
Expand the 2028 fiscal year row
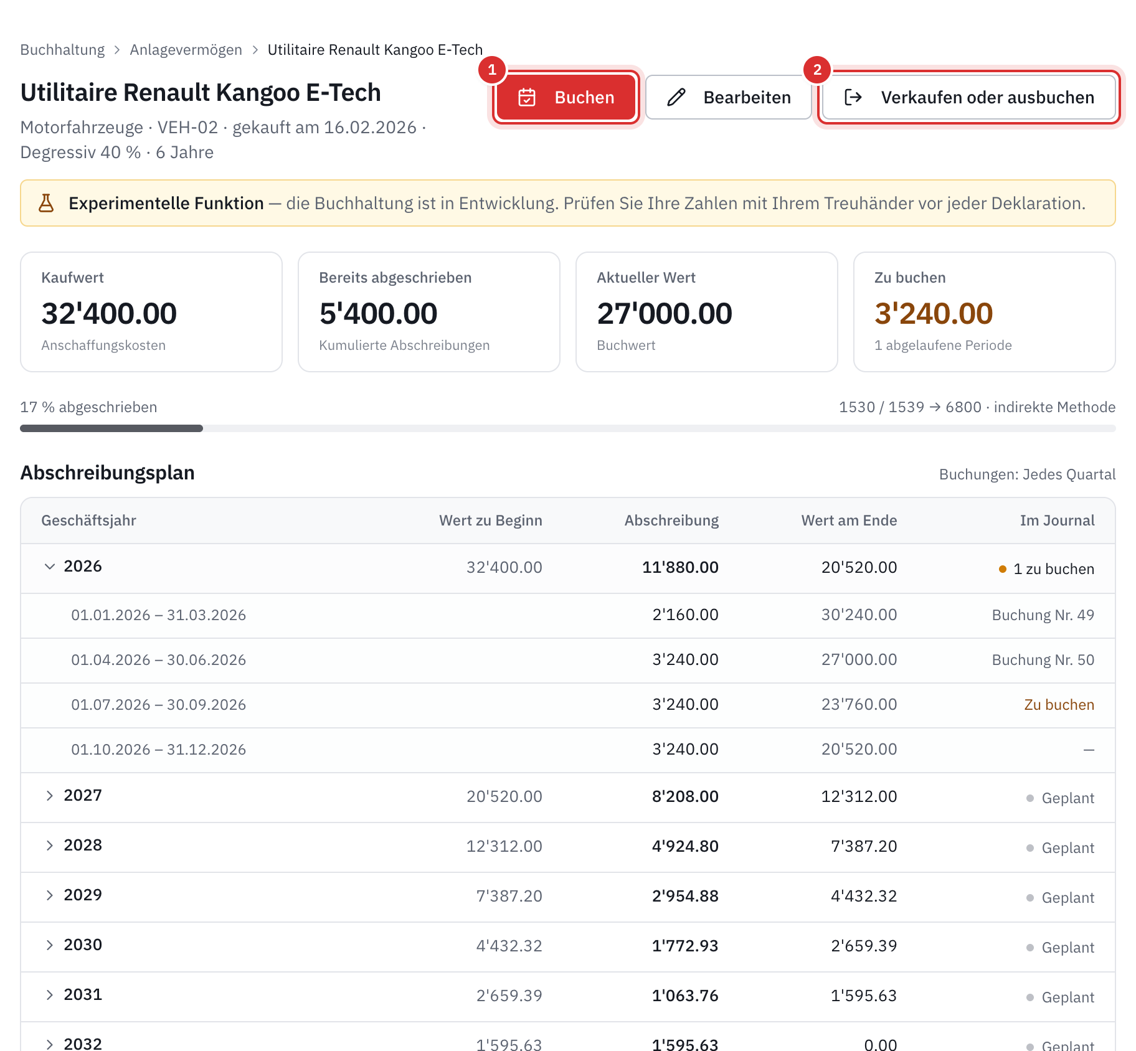tap(50, 846)
